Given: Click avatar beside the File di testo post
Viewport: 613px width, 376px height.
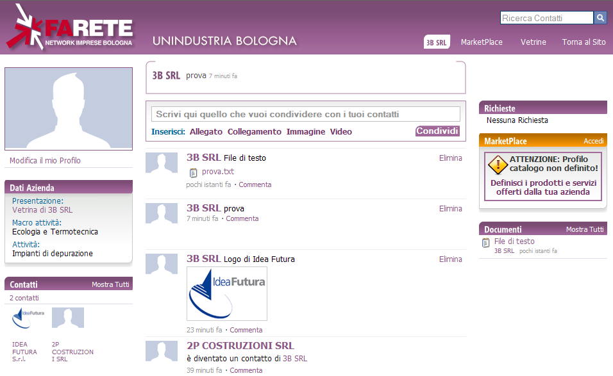Looking at the screenshot, I should point(162,163).
